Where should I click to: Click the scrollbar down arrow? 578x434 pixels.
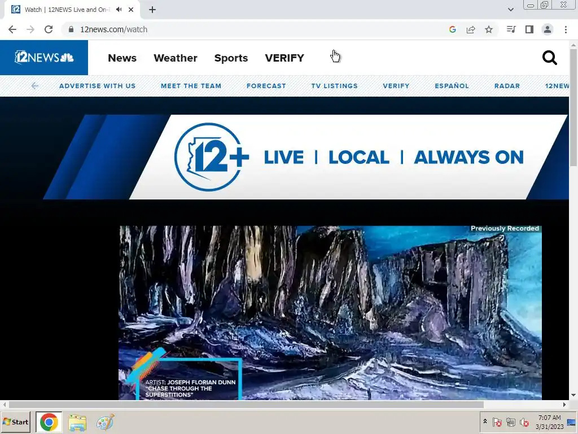click(x=573, y=395)
